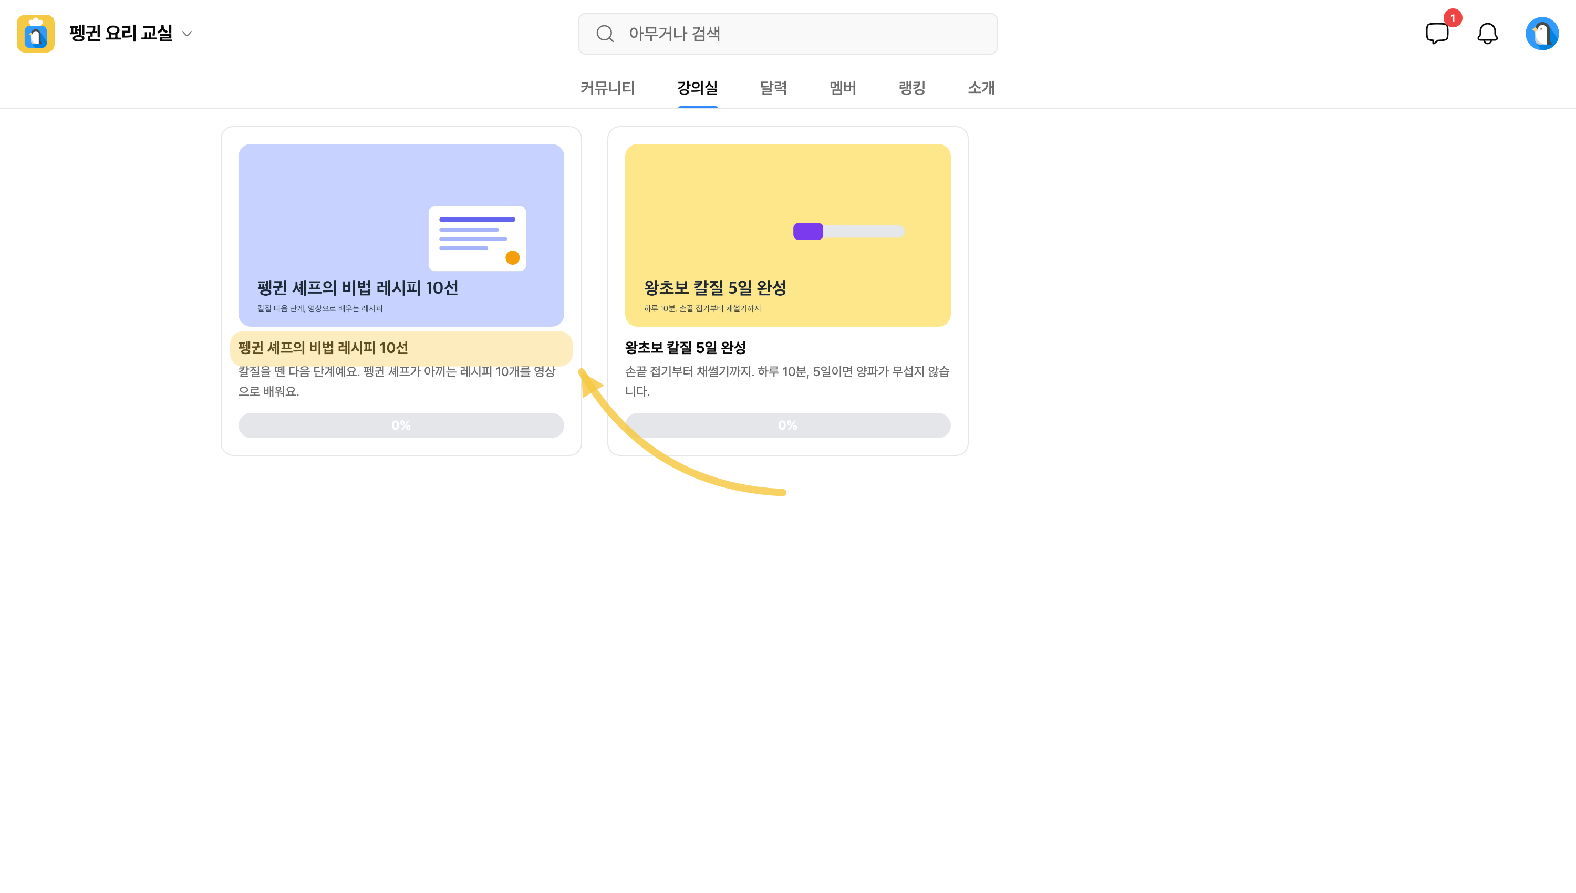Go to the 달력 tab
The image size is (1576, 893).
tap(773, 88)
